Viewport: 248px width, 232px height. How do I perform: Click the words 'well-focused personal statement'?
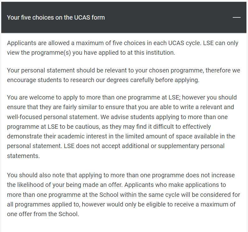click(52, 117)
